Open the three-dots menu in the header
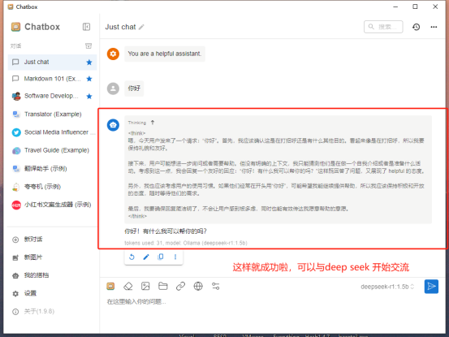This screenshot has width=449, height=337. click(434, 27)
